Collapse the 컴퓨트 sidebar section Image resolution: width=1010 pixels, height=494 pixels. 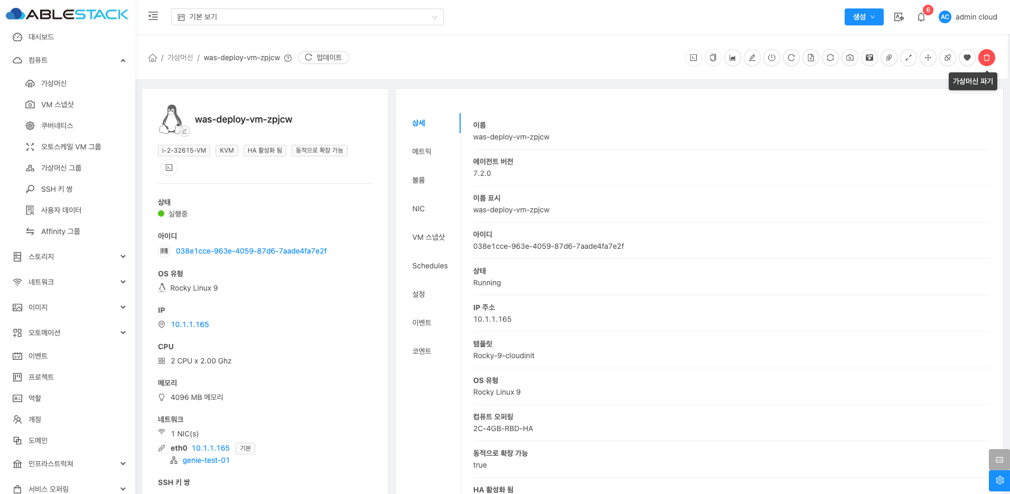pos(123,60)
